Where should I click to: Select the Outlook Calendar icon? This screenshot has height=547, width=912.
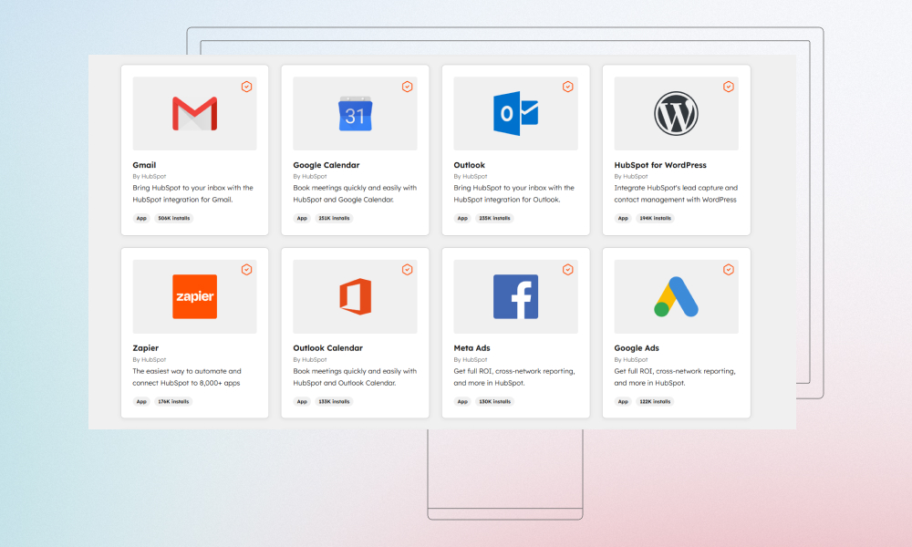tap(355, 295)
